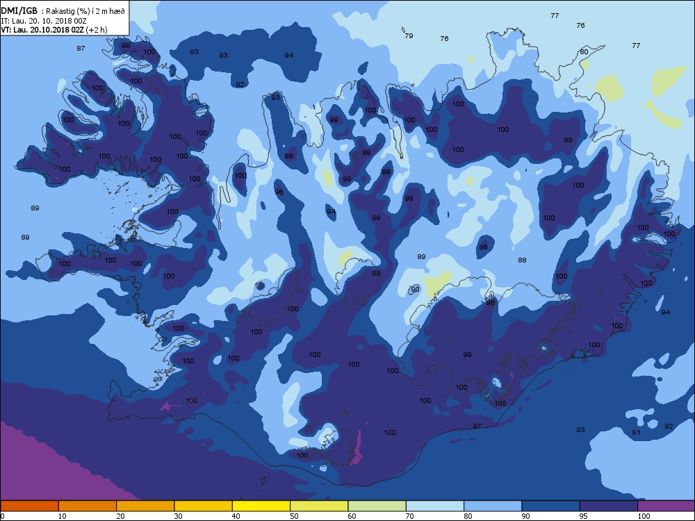
Task: Pick the pale green 60–70 legend swatch
Action: (377, 506)
